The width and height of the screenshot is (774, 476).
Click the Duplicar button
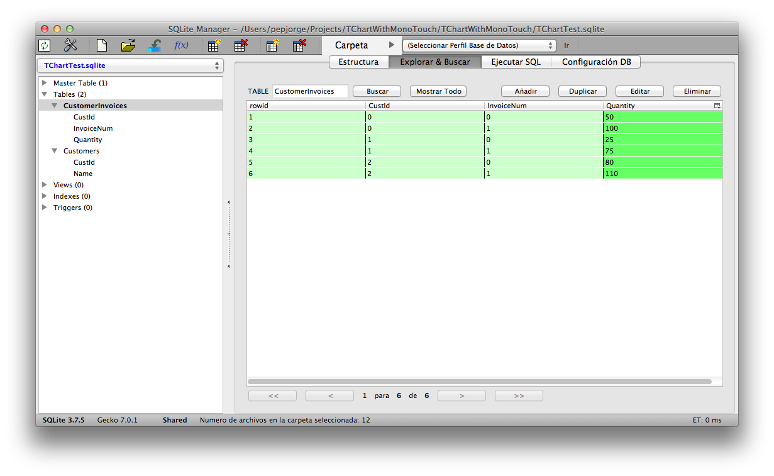(583, 91)
